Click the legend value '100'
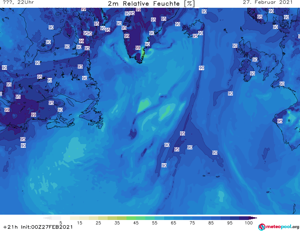300x231 pixels. (249, 223)
